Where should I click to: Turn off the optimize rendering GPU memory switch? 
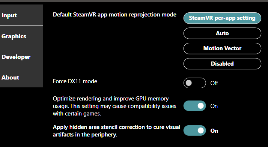coord(195,106)
